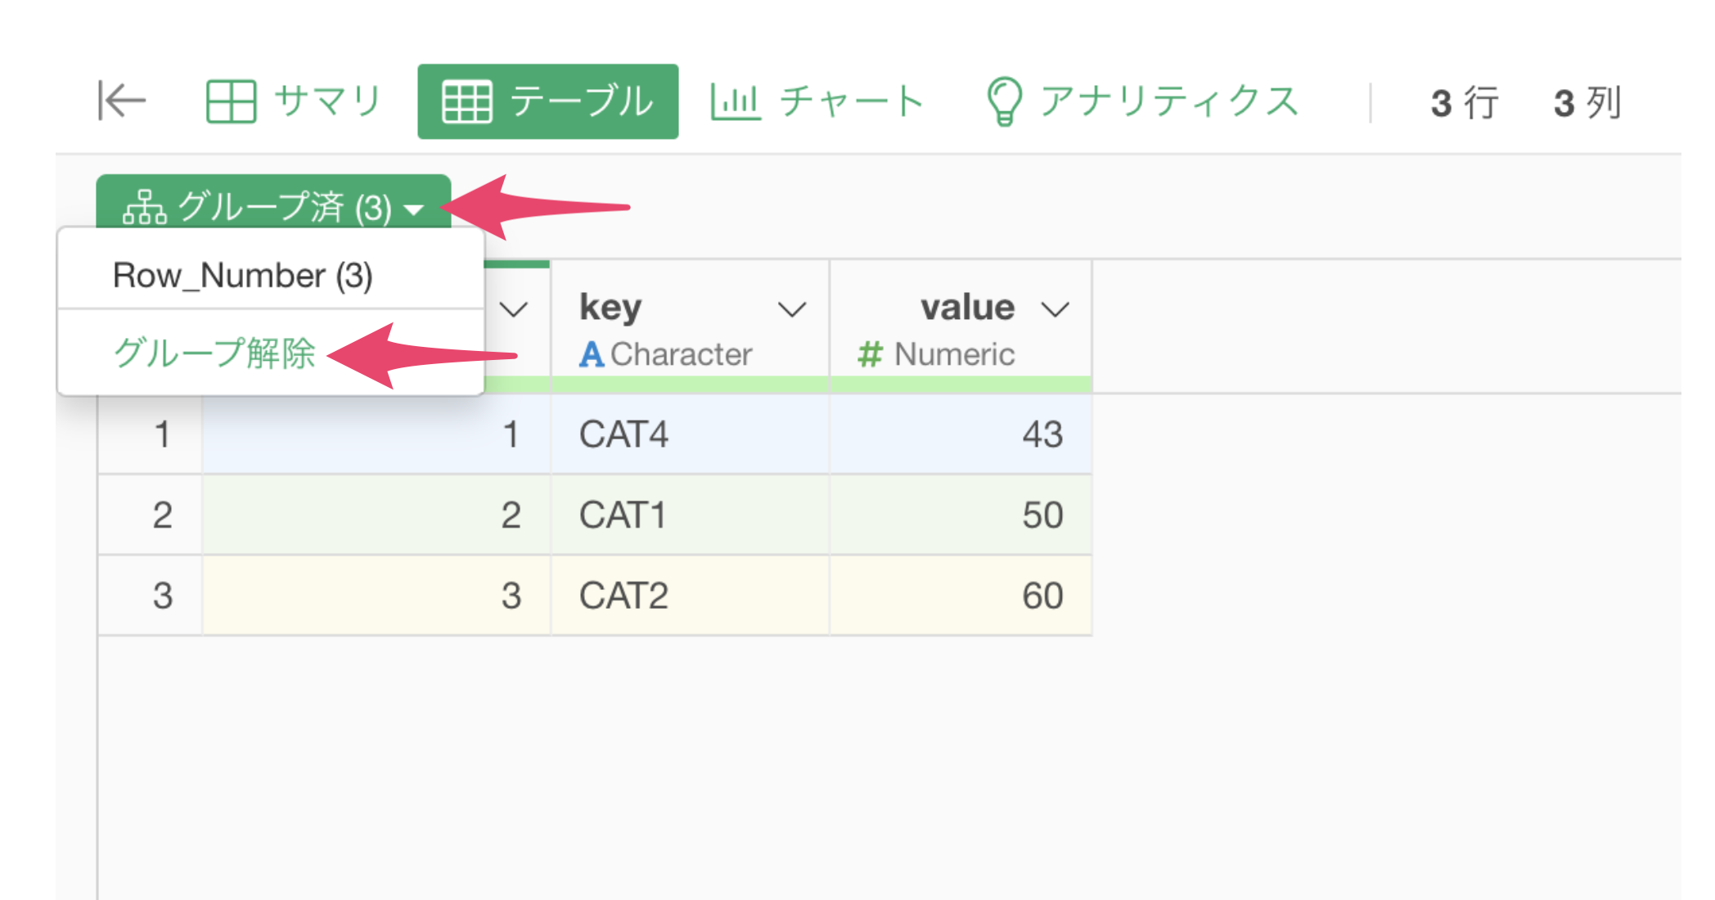
Task: Click the group hierarchy icon
Action: (x=144, y=207)
